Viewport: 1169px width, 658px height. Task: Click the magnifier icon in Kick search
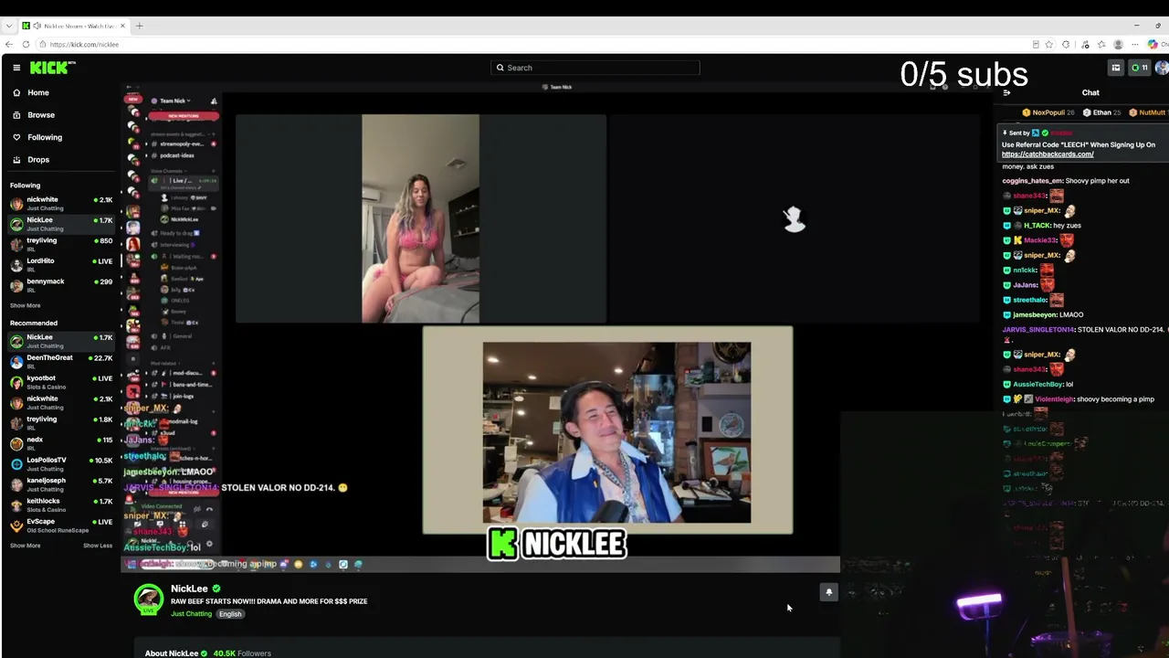[x=500, y=68]
